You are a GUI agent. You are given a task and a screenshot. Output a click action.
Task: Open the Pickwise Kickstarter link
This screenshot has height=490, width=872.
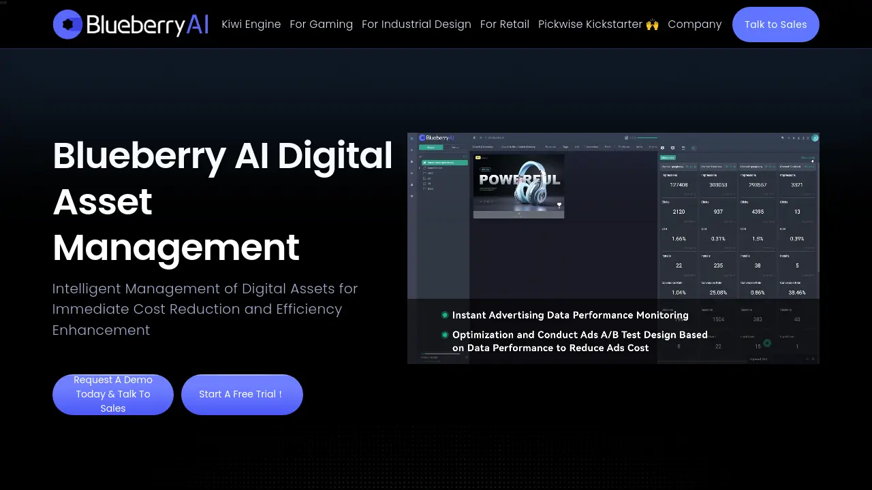point(599,24)
